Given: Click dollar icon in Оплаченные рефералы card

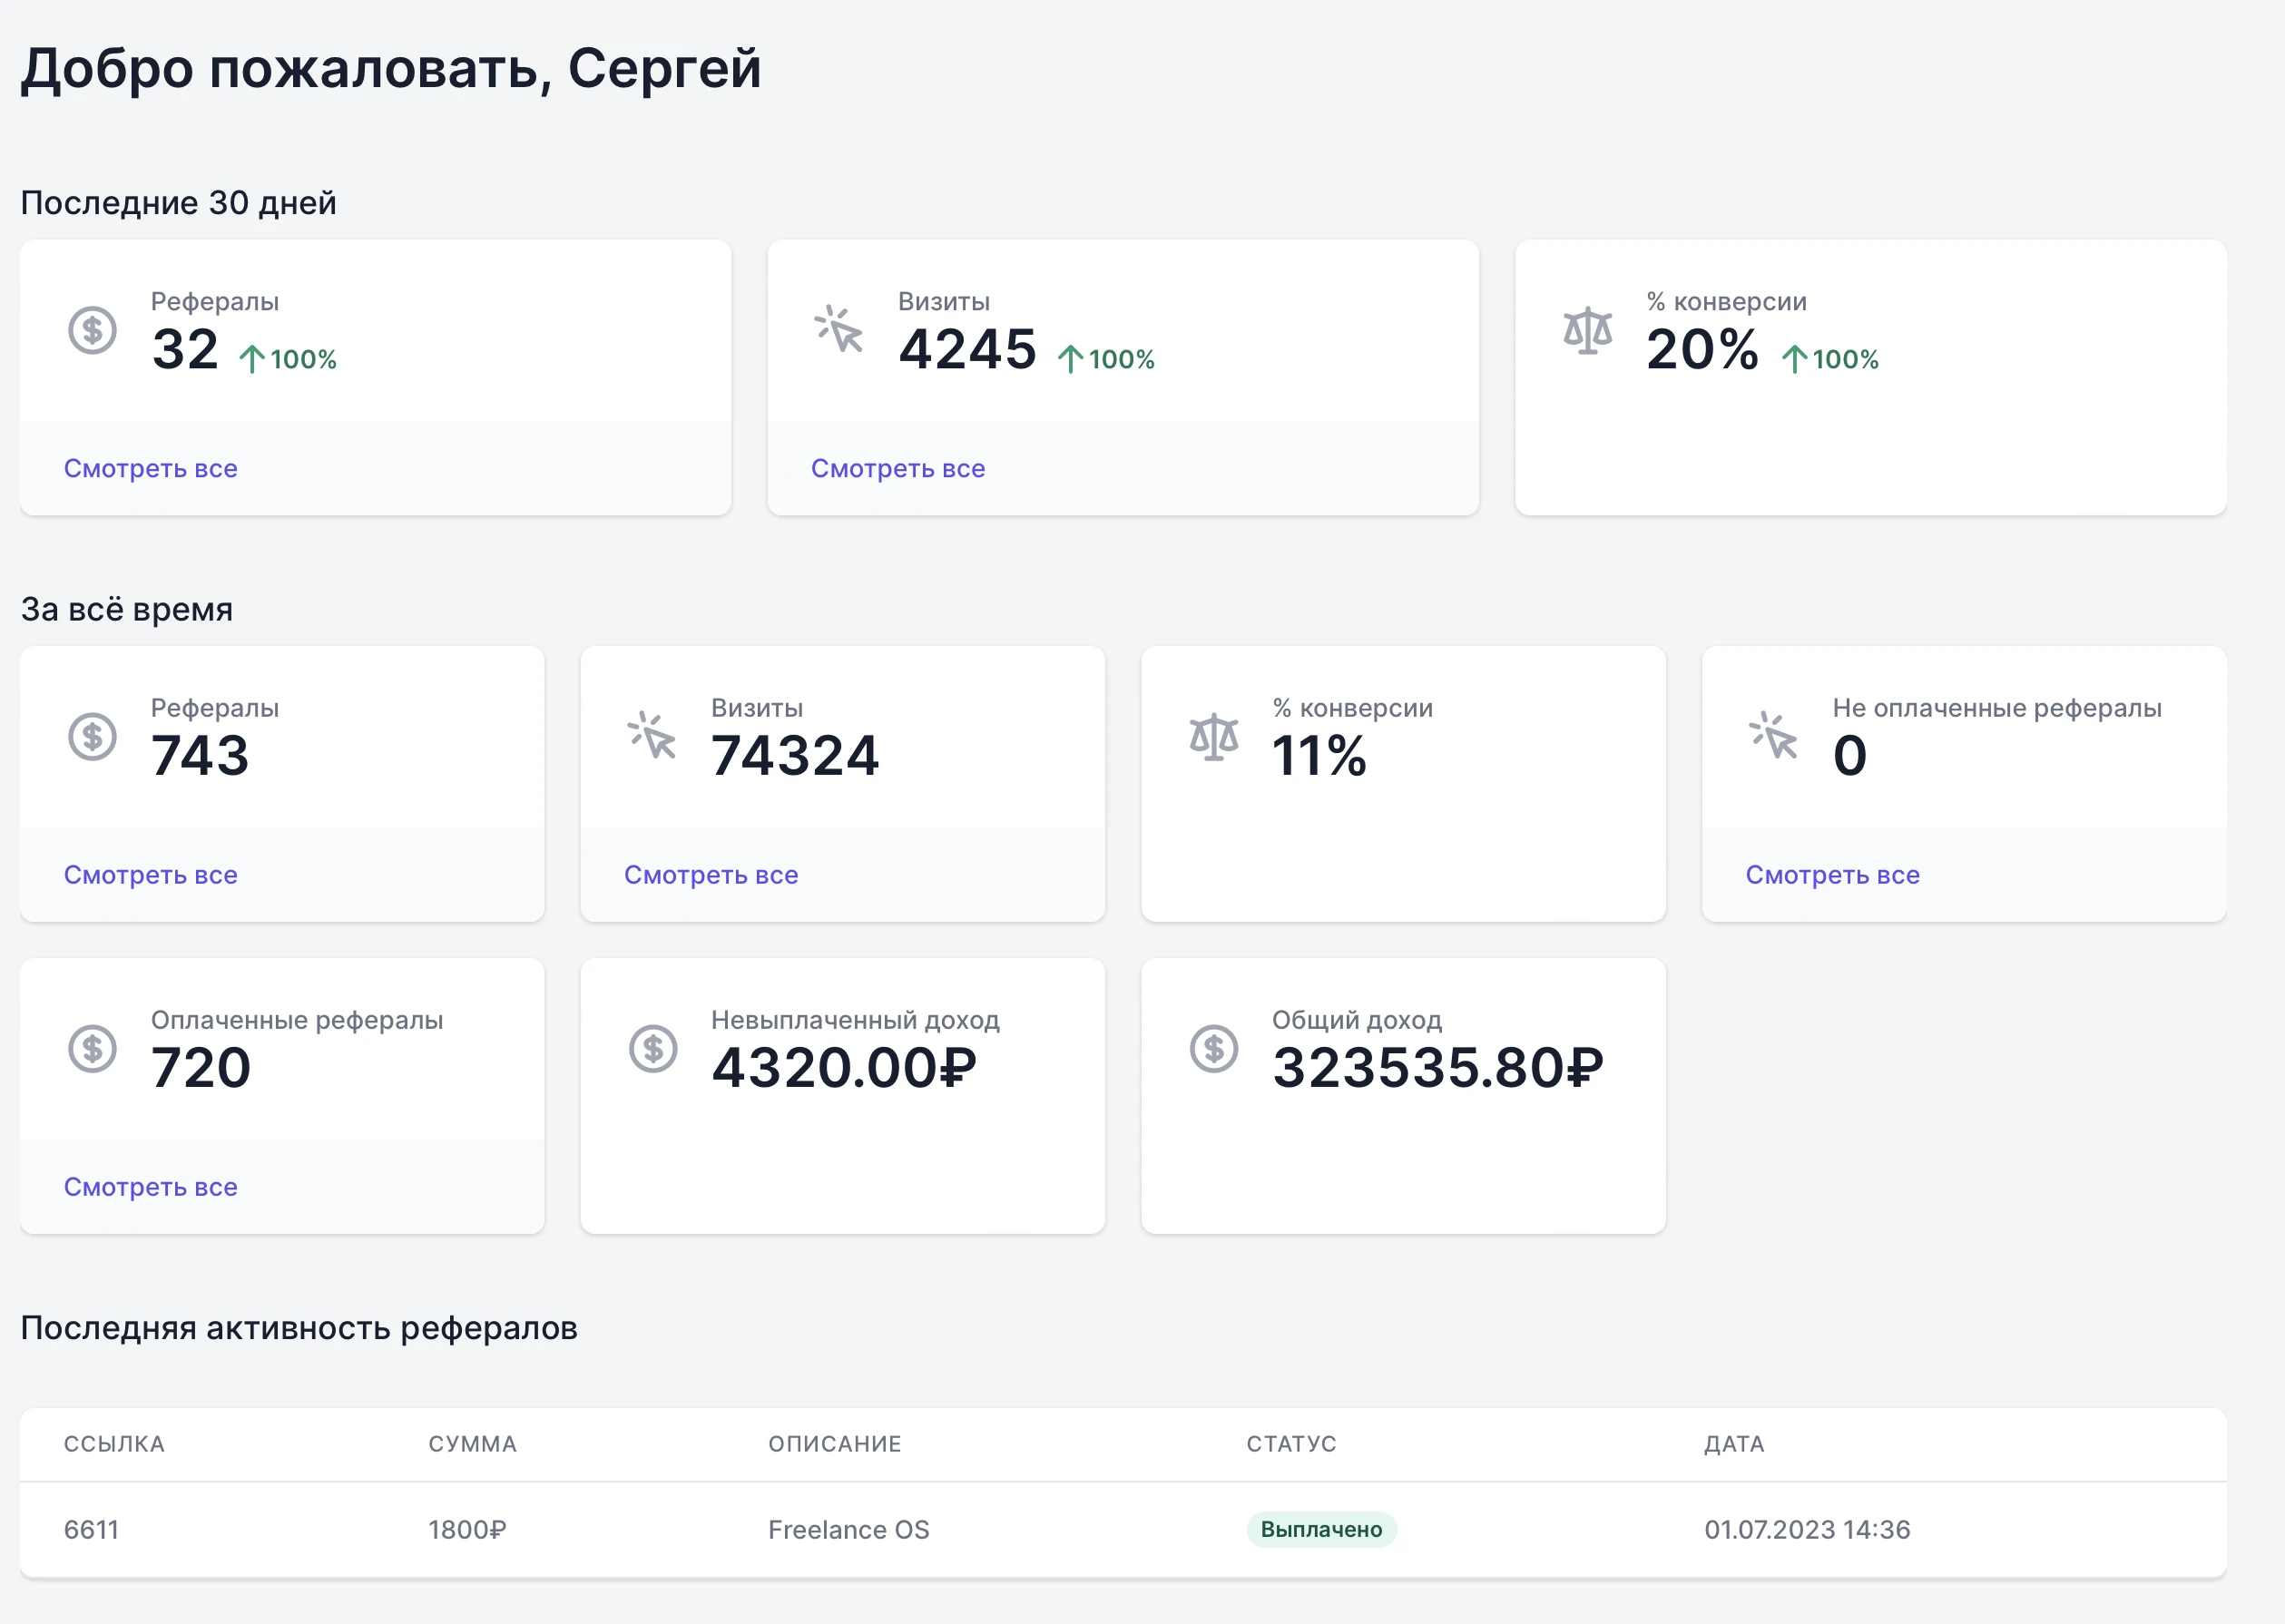Looking at the screenshot, I should [92, 1049].
